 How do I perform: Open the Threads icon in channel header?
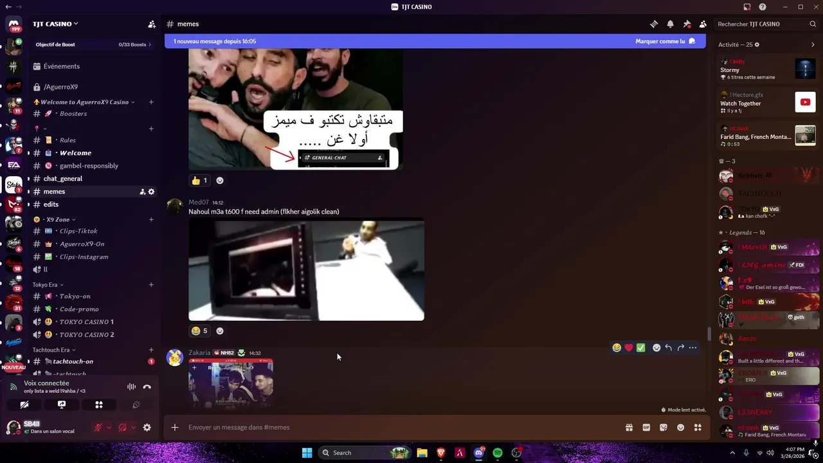[x=654, y=24]
